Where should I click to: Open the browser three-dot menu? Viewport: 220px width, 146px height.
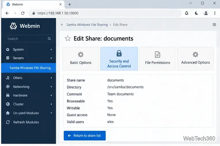pos(215,13)
